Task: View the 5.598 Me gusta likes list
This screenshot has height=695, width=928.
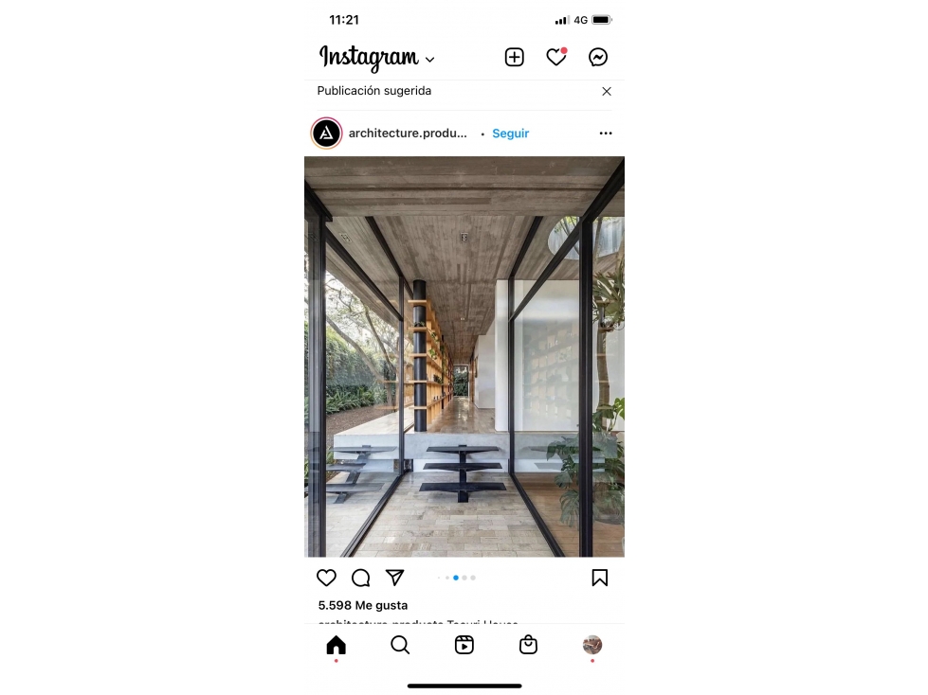Action: pos(363,605)
